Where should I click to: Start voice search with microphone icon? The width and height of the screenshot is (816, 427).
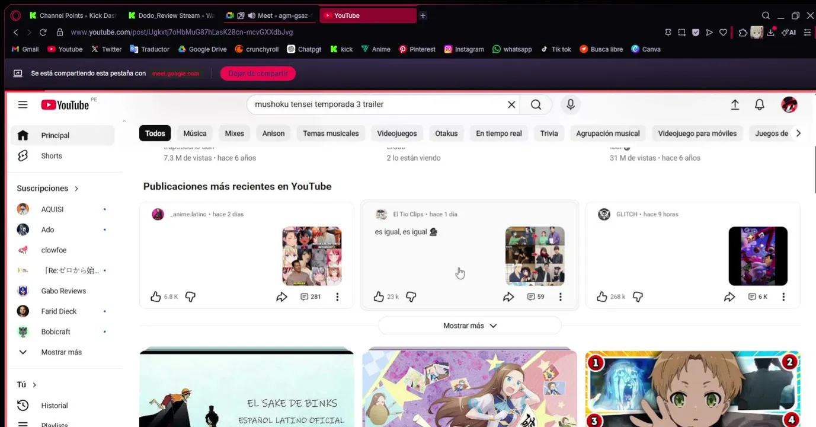click(x=570, y=104)
